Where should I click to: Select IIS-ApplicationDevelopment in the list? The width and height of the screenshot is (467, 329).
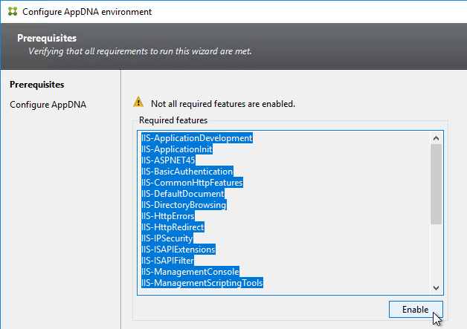[197, 138]
